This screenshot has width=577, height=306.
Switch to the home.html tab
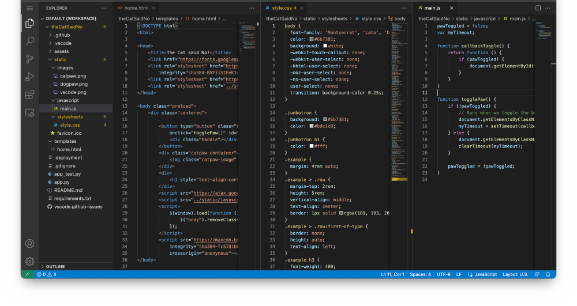(136, 8)
